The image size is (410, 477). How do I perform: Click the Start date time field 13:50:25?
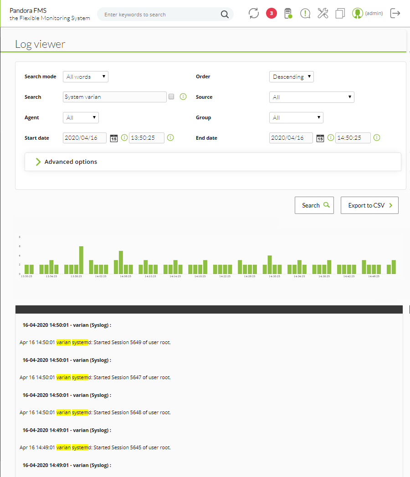tap(146, 138)
